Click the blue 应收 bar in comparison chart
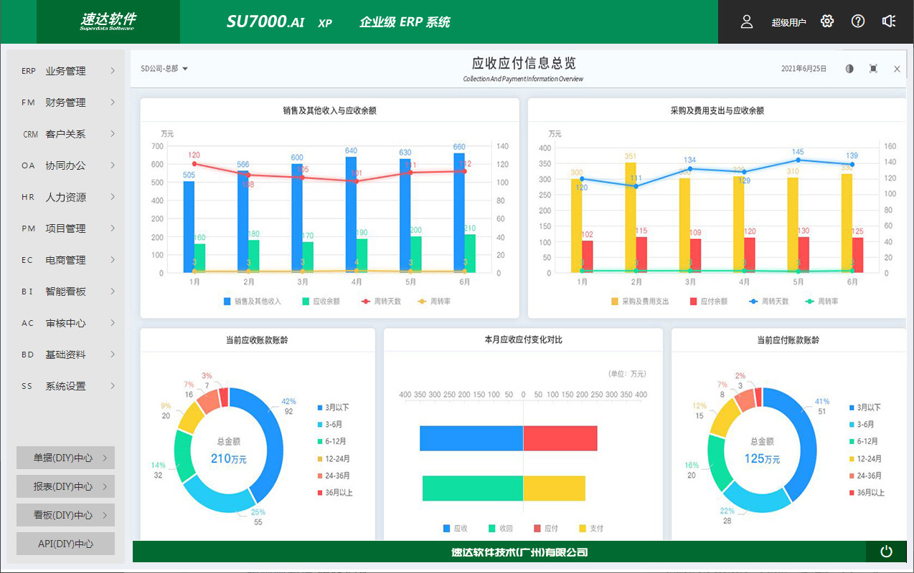The width and height of the screenshot is (914, 573). click(471, 438)
